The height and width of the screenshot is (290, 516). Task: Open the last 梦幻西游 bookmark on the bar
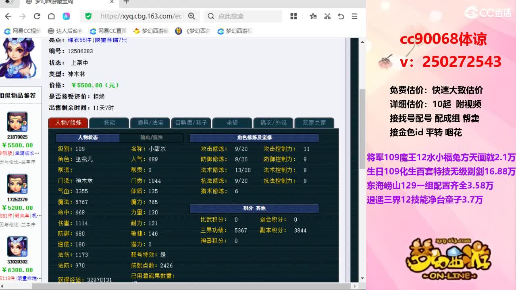coord(235,31)
